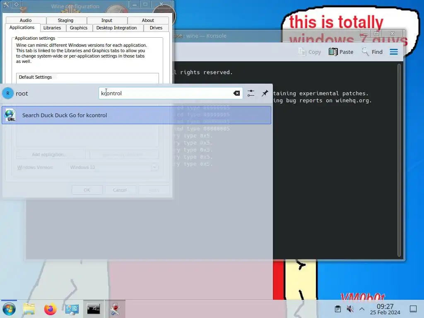
Task: Click the OK button in Wine configuration
Action: tap(87, 190)
